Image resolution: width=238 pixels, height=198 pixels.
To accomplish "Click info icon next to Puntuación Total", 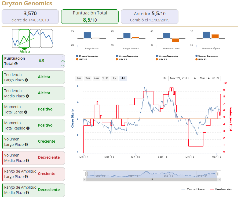I will 16,64.
